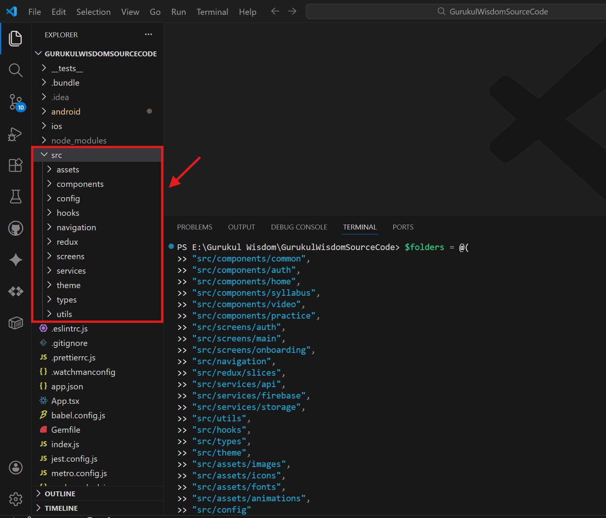Open the Terminal menu
Image resolution: width=606 pixels, height=518 pixels.
click(212, 12)
